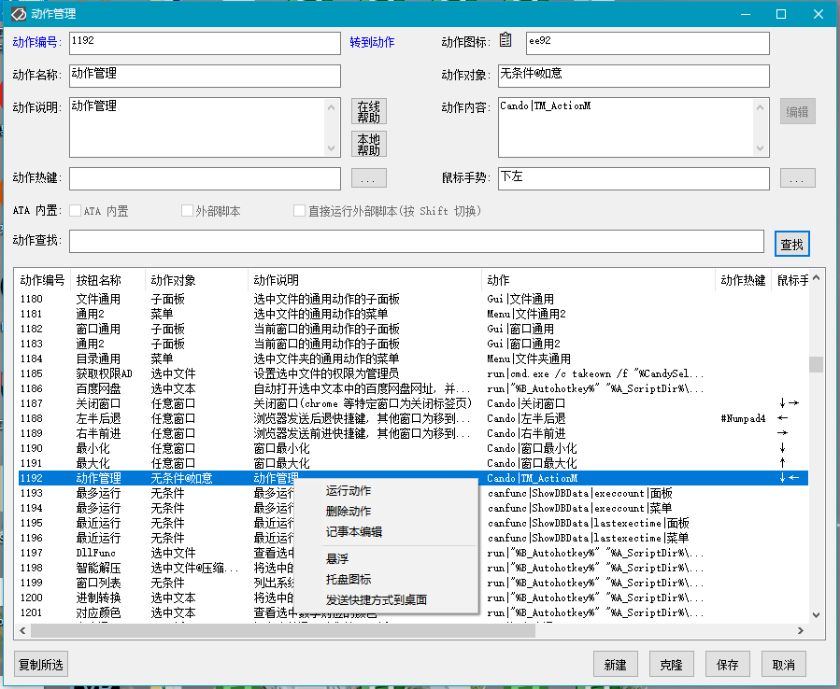Click the 动作说明 box scroll down arrow
840x689 pixels.
click(x=331, y=148)
